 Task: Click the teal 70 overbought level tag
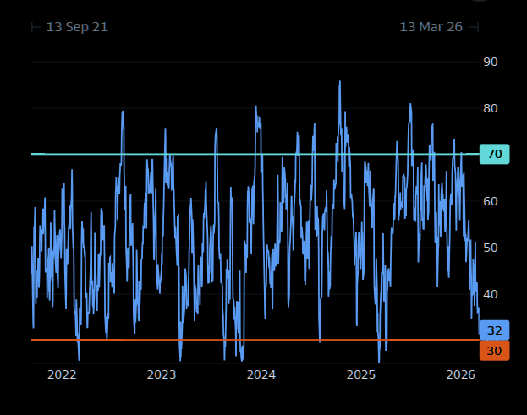[494, 154]
